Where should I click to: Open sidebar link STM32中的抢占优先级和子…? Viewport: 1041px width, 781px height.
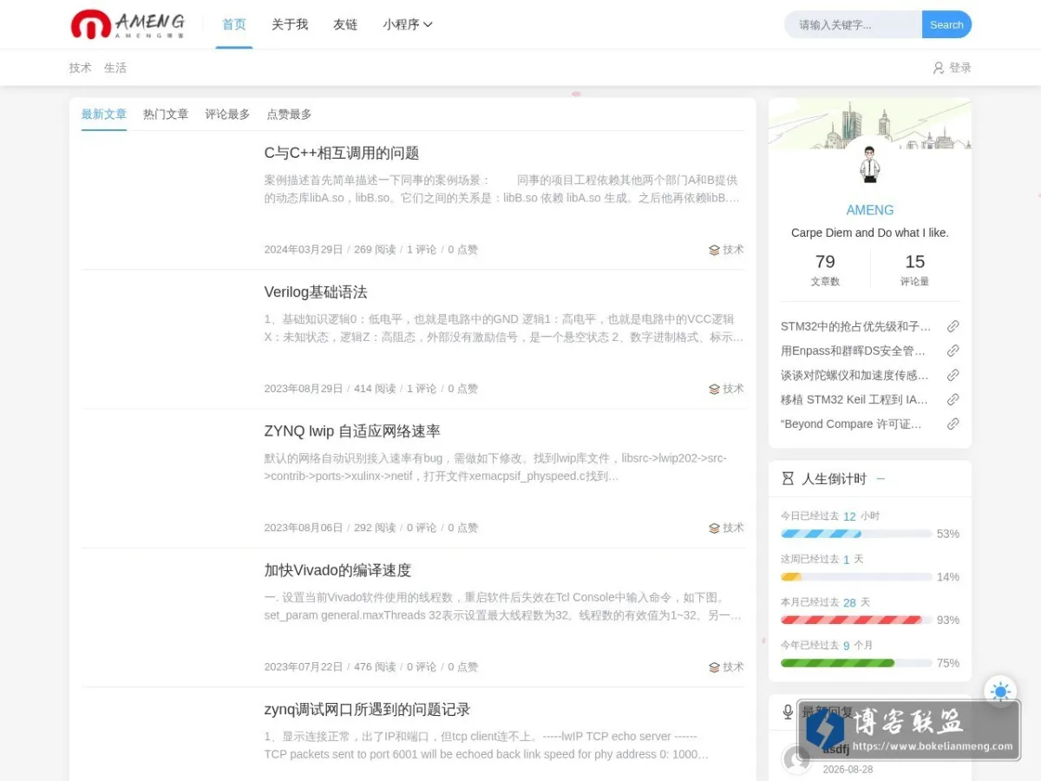(x=855, y=326)
